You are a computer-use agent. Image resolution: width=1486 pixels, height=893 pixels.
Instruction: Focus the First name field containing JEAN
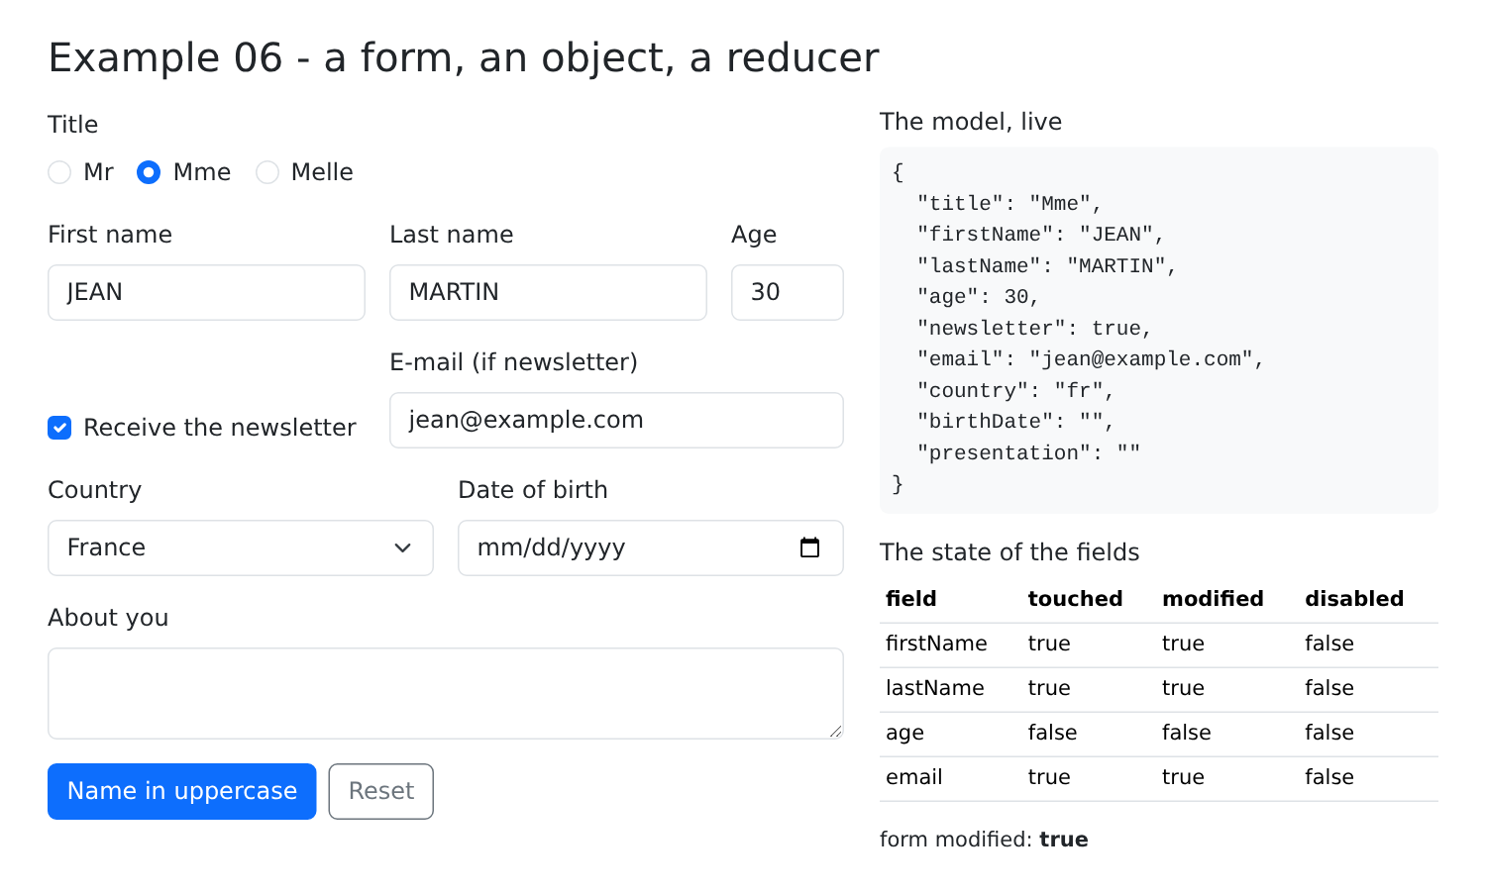click(206, 292)
